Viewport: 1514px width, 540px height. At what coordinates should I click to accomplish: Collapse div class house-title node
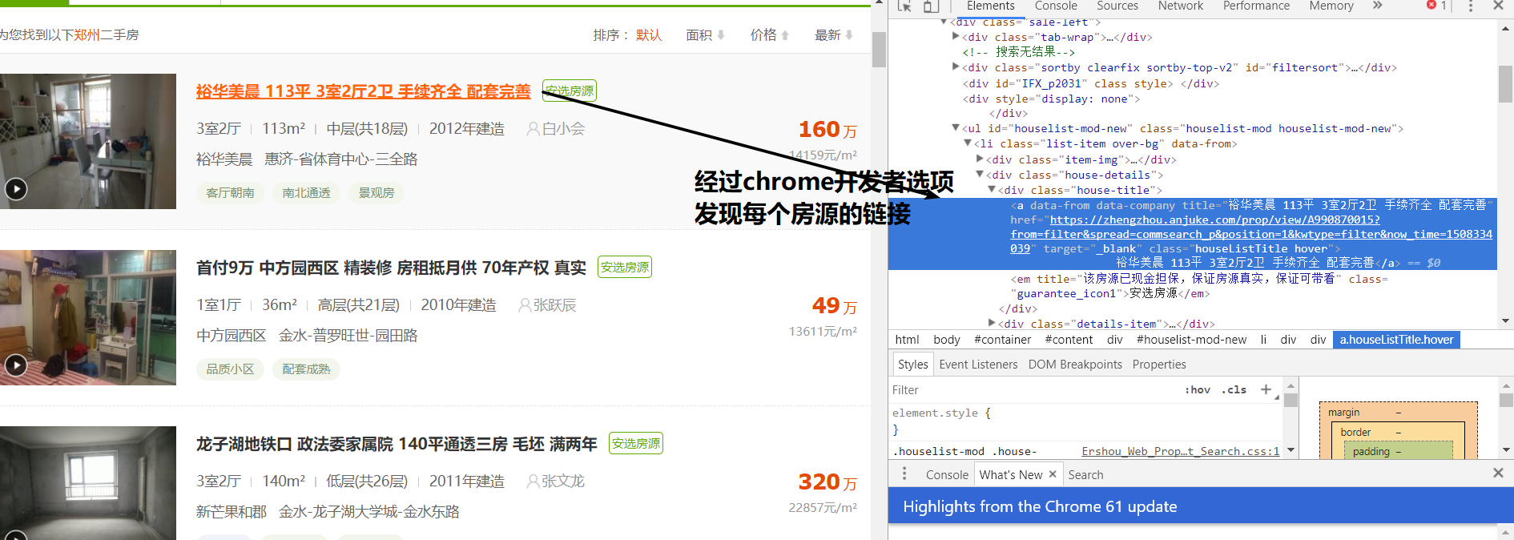pos(992,190)
